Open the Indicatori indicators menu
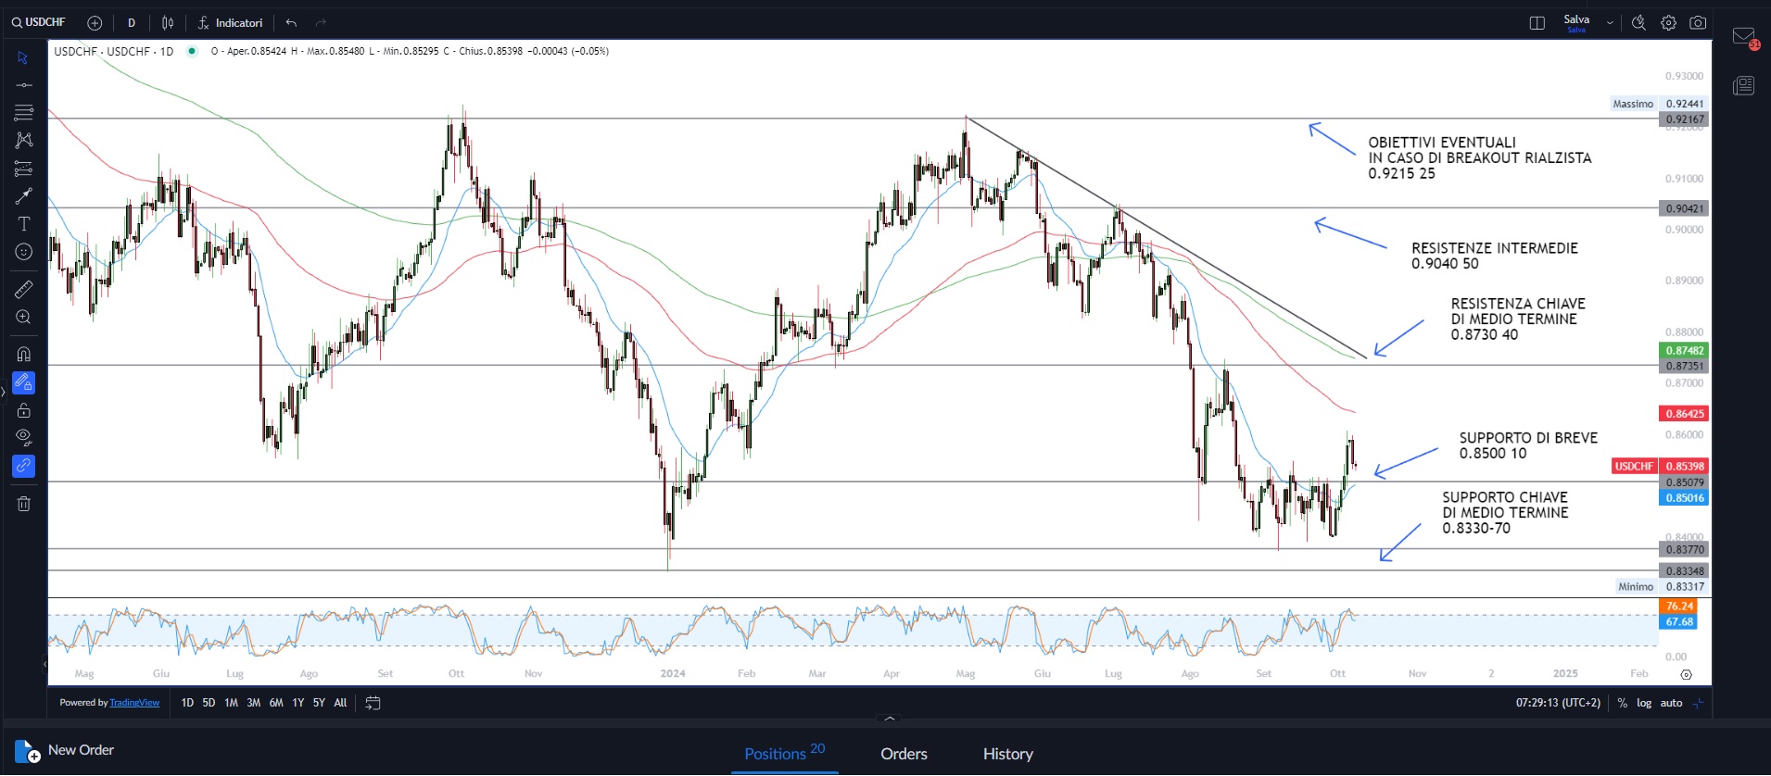The width and height of the screenshot is (1771, 776). coord(231,23)
